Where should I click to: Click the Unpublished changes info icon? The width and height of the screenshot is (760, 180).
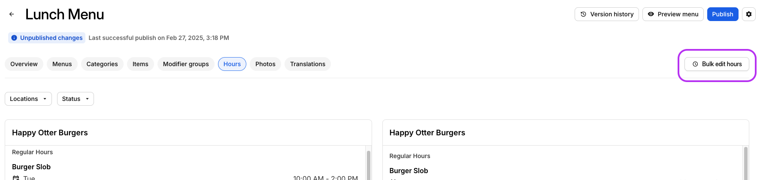pyautogui.click(x=14, y=38)
